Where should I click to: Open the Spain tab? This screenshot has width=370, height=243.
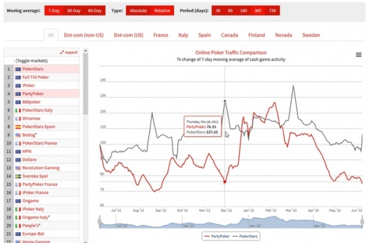click(204, 35)
